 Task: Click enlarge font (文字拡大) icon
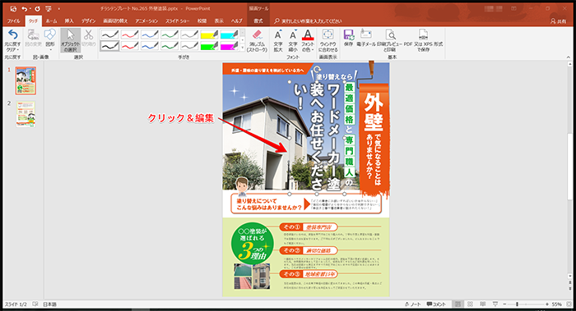(278, 40)
